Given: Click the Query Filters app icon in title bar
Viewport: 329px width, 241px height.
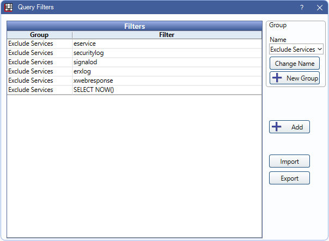Looking at the screenshot, I should (x=9, y=8).
